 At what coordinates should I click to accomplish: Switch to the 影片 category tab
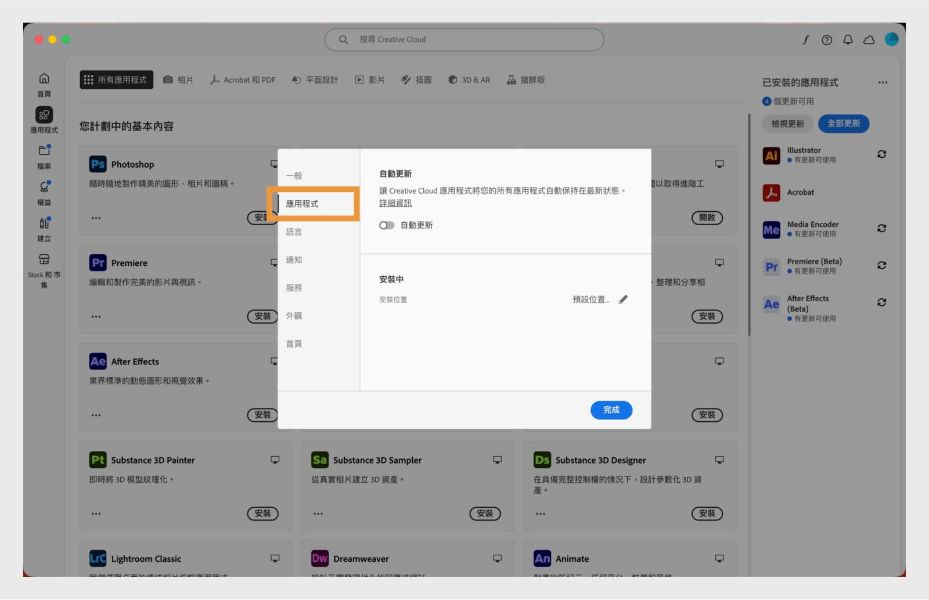coord(370,79)
